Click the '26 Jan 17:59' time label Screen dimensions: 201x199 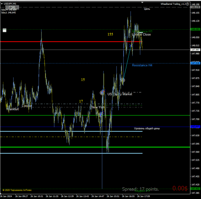[143, 196]
